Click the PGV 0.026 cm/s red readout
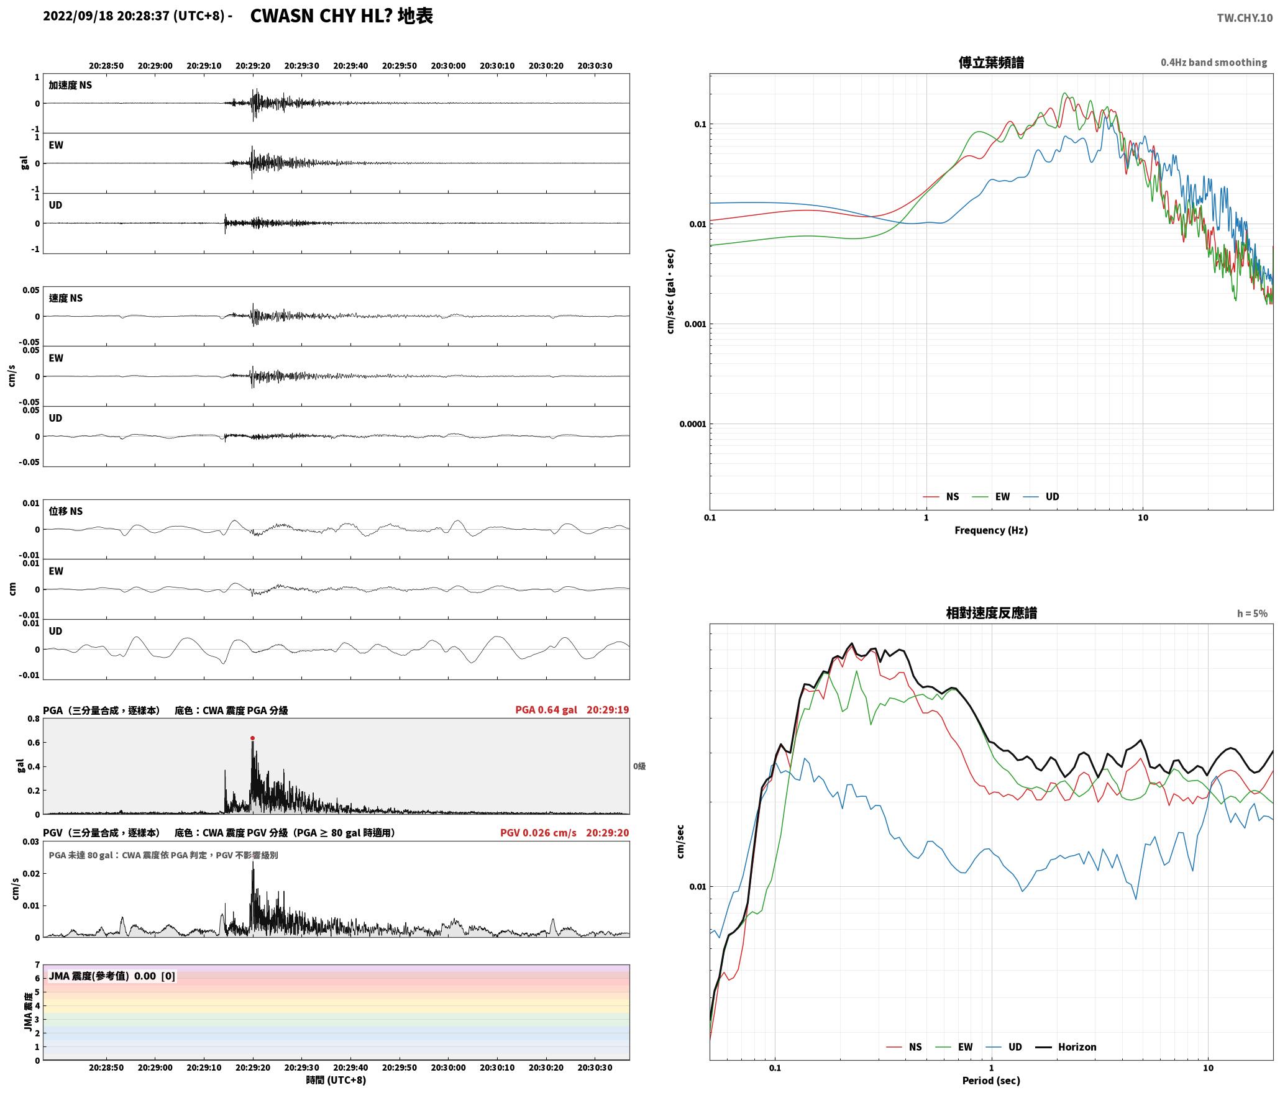 pyautogui.click(x=538, y=833)
